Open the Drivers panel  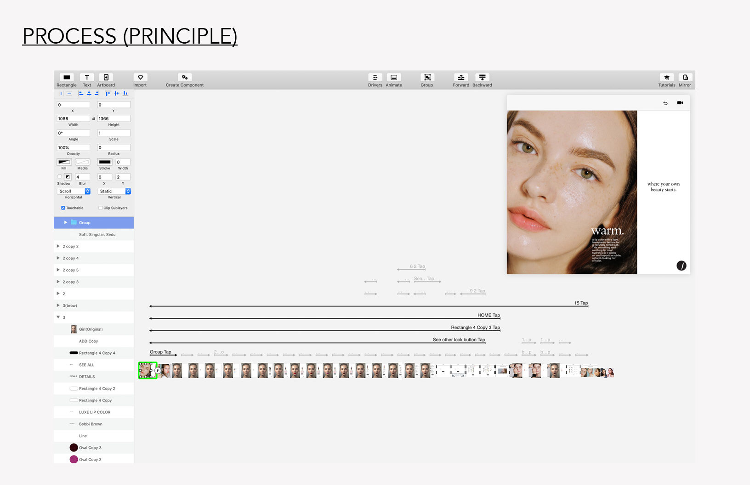coord(375,77)
